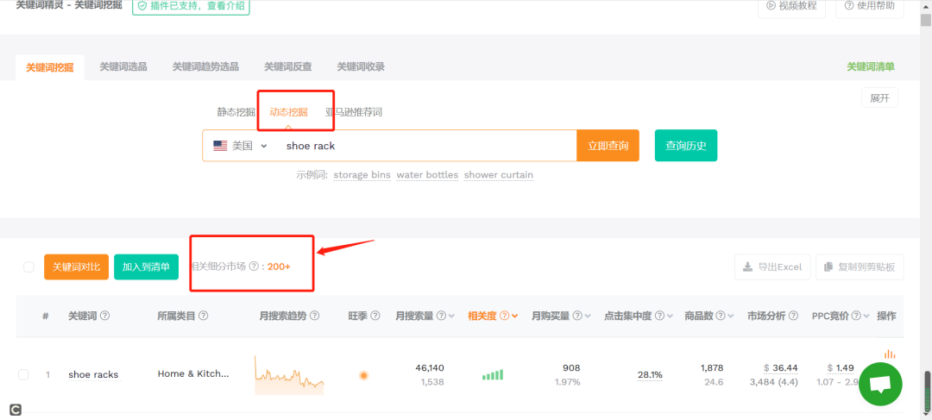Select the 静态挖掘 sub-tab
This screenshot has height=420, width=932.
tap(236, 111)
